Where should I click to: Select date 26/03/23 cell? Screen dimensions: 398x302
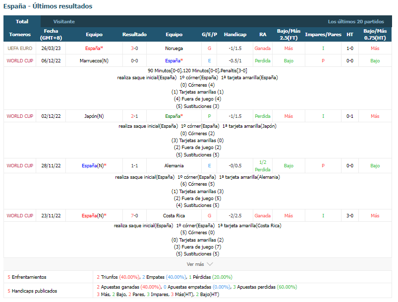pyautogui.click(x=51, y=48)
